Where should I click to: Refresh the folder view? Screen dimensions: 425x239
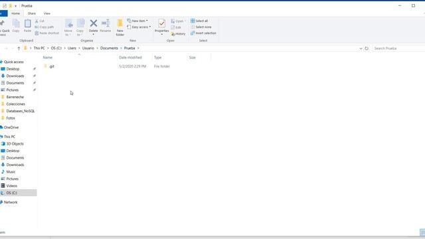click(x=367, y=48)
